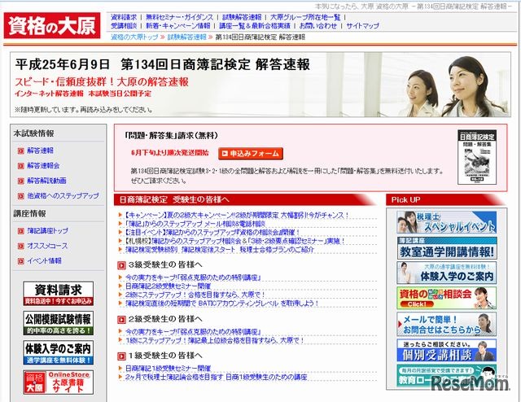Open 解答解説動画 sidebar link

click(47, 181)
